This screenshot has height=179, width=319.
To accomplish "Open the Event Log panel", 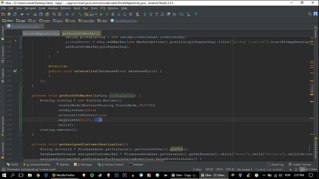I will 275,165.
